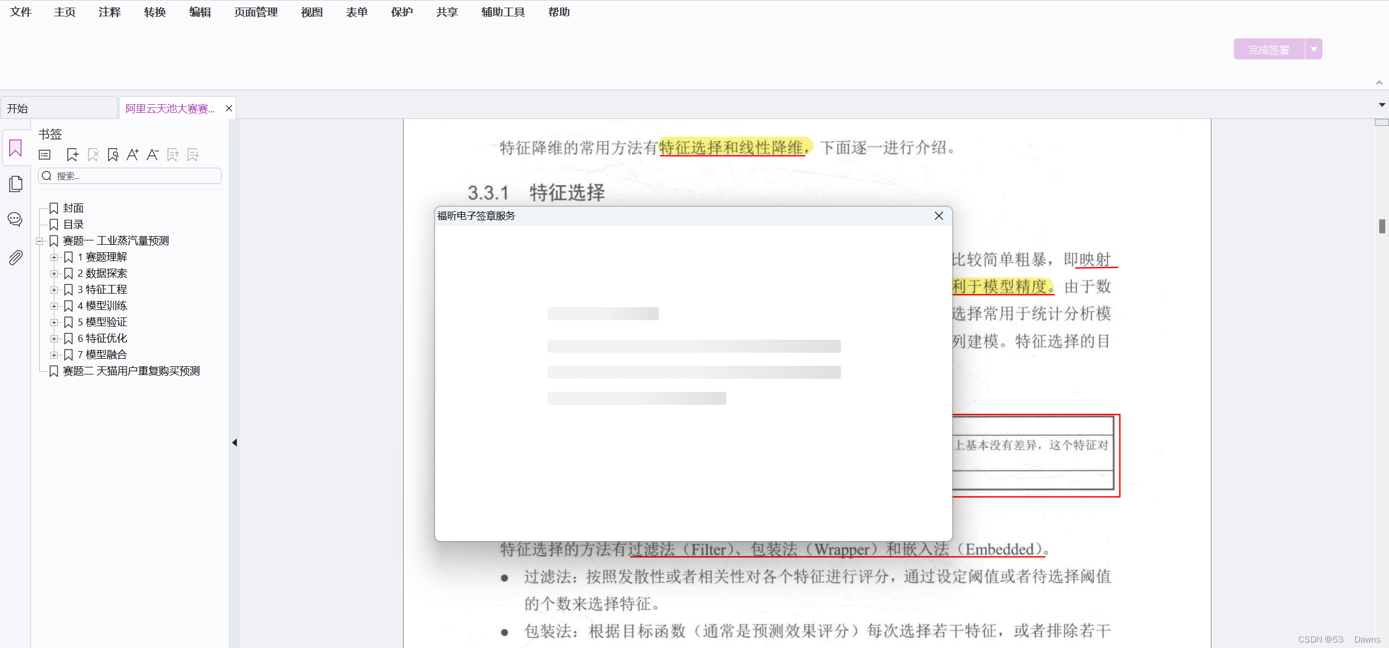Jump to 赛题二 天猫用户重复购买预测 bookmark
Image resolution: width=1389 pixels, height=648 pixels.
pyautogui.click(x=131, y=371)
